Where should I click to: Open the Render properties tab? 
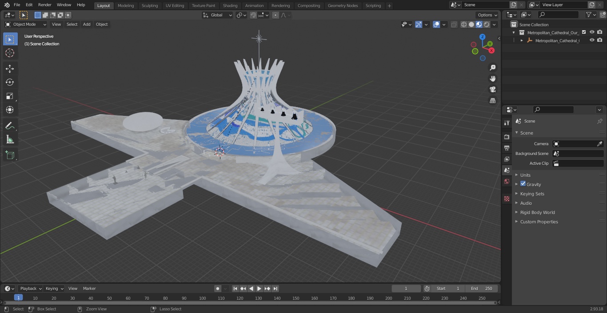click(507, 137)
